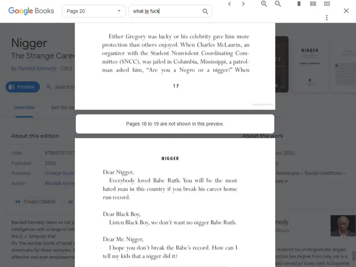Select the Get the book tab

(x=63, y=107)
